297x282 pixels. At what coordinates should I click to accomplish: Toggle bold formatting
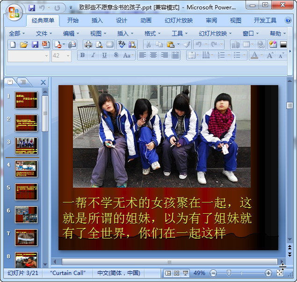point(83,55)
